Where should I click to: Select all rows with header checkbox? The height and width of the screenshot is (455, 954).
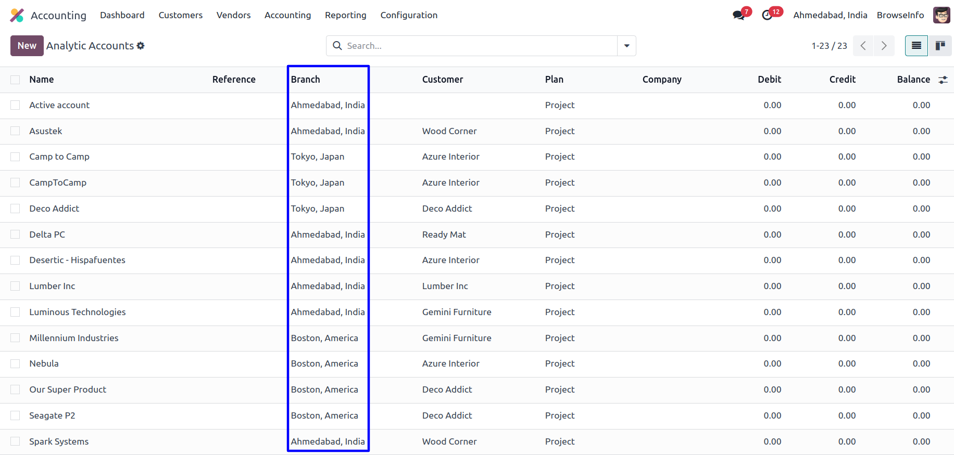point(15,80)
